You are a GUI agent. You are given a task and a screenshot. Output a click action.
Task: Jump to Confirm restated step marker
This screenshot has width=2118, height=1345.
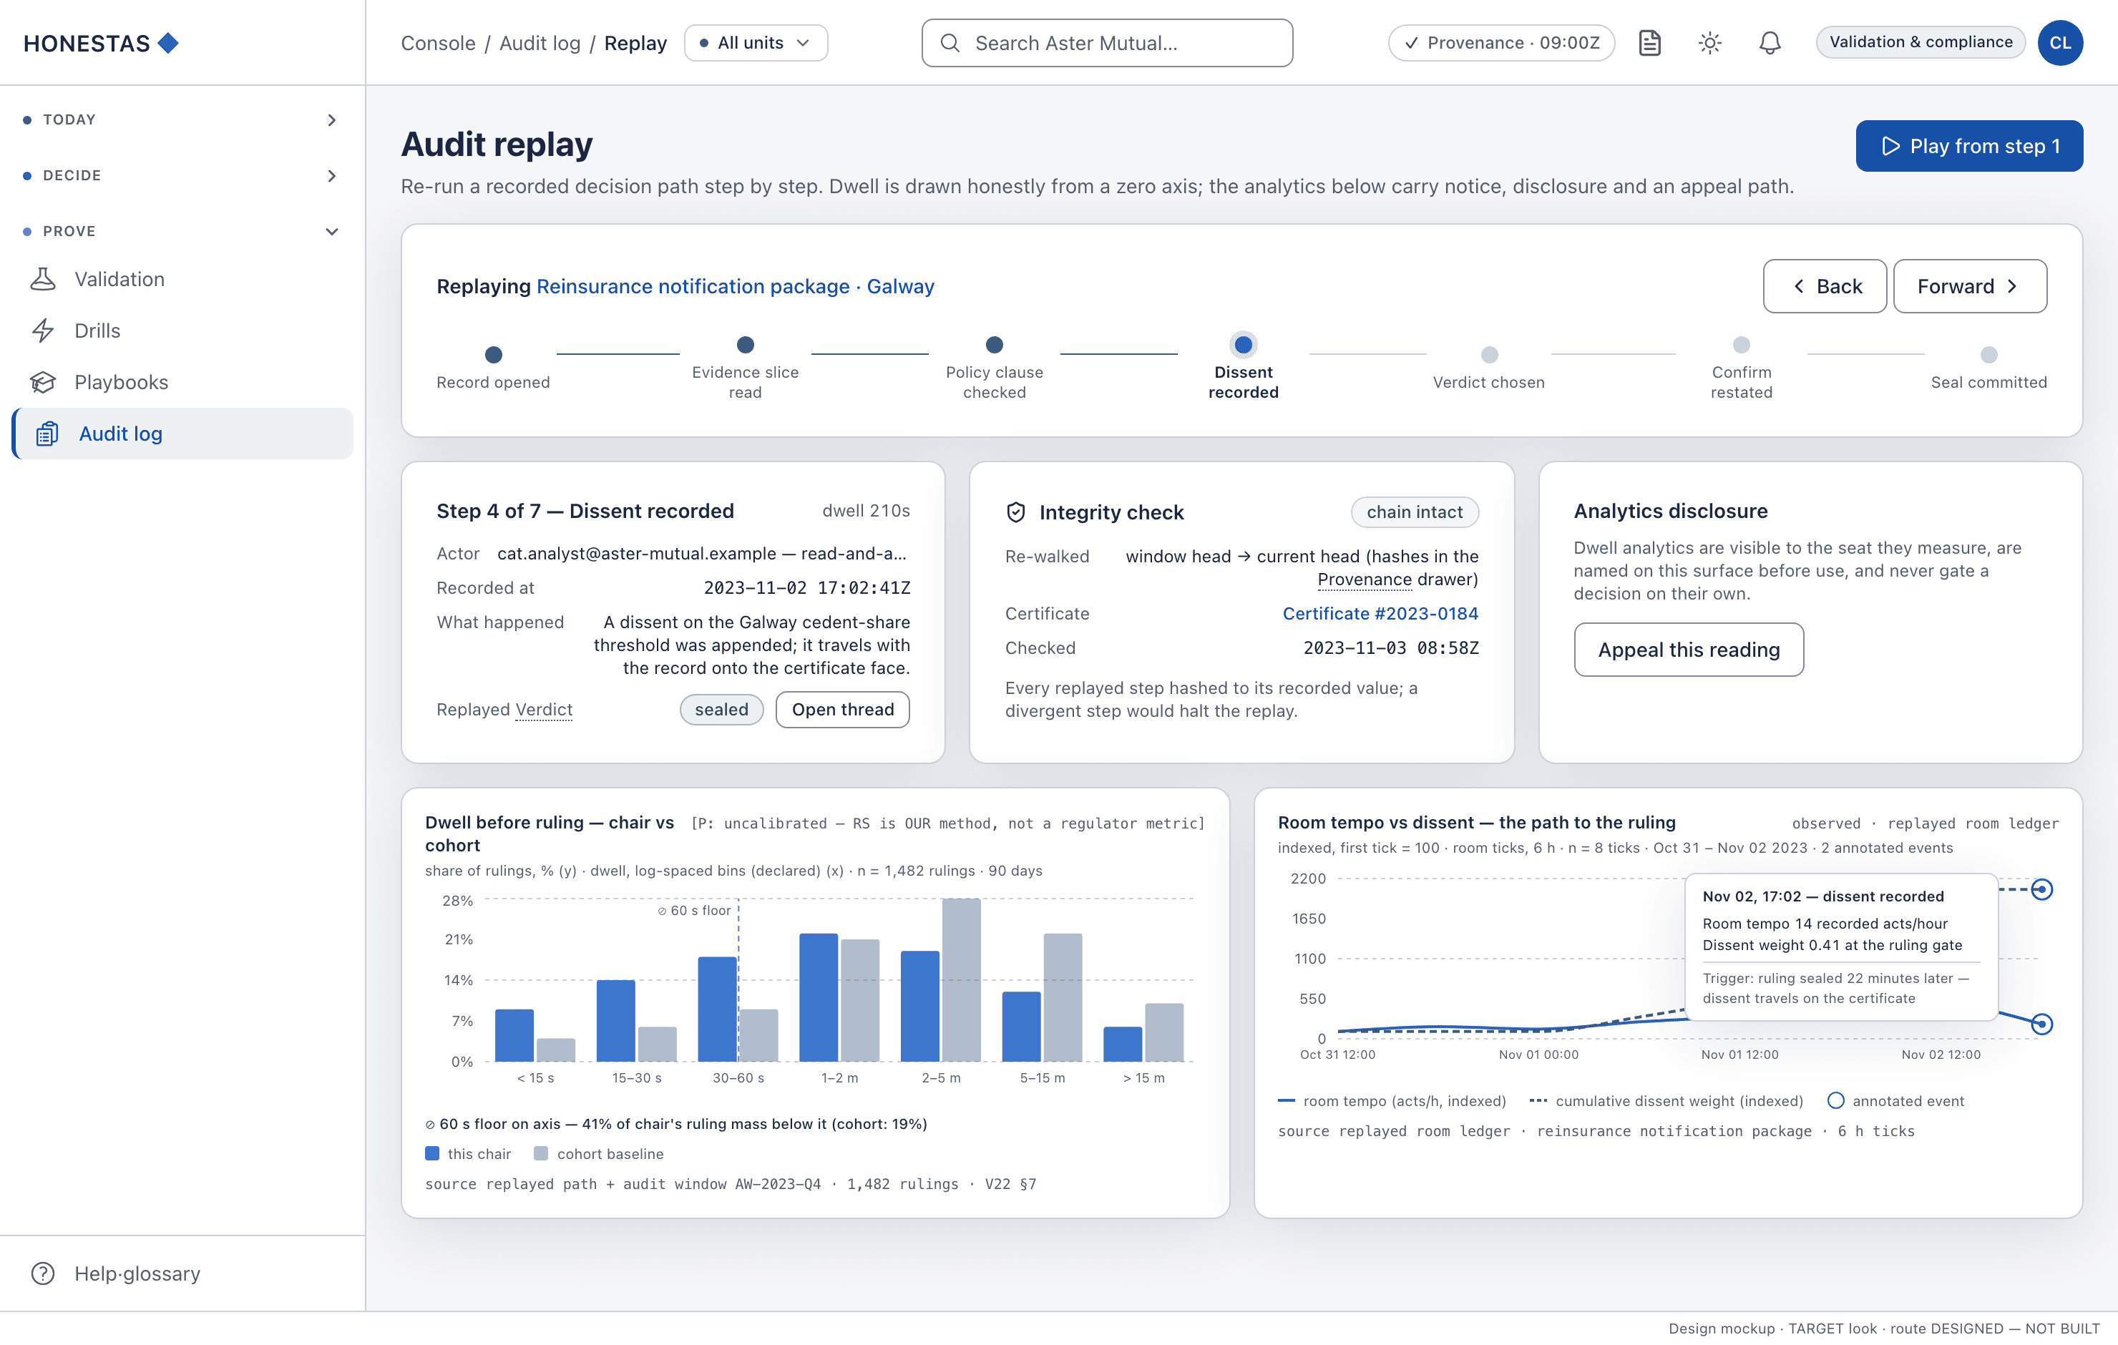coord(1741,345)
